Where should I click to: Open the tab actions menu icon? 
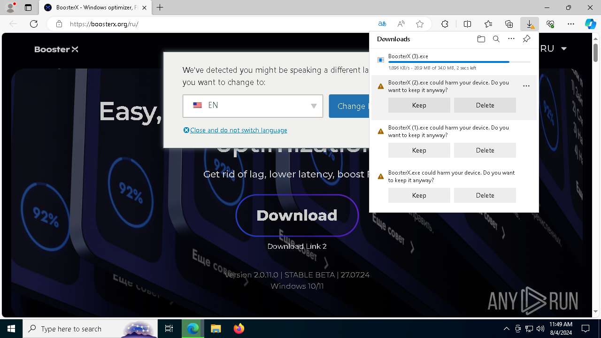(x=28, y=8)
